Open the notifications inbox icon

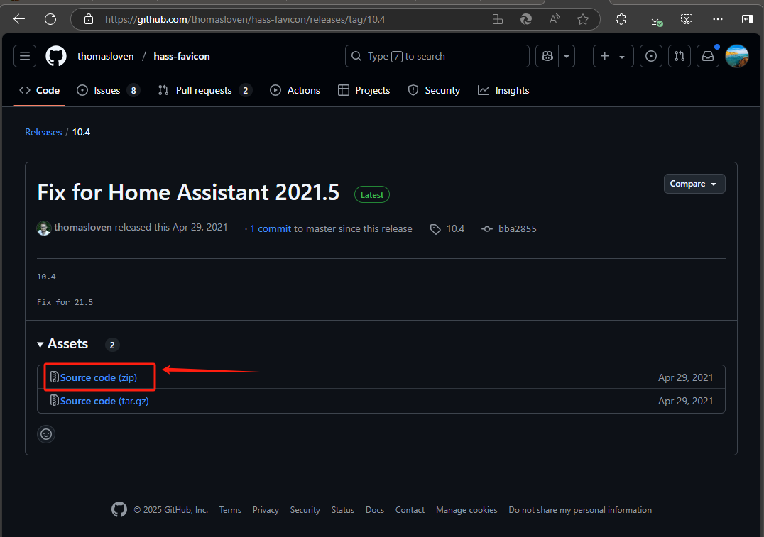point(707,56)
